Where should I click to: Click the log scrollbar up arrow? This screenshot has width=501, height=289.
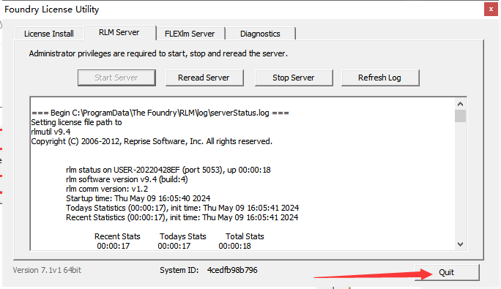(460, 104)
